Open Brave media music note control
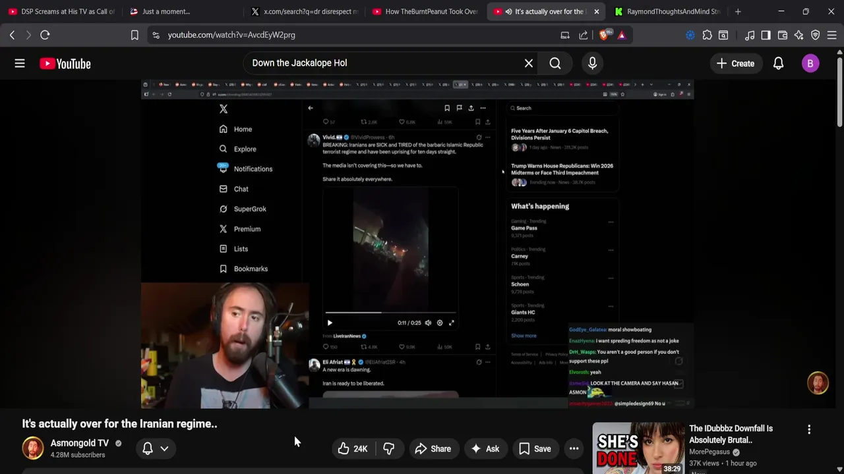This screenshot has width=844, height=474. (750, 35)
